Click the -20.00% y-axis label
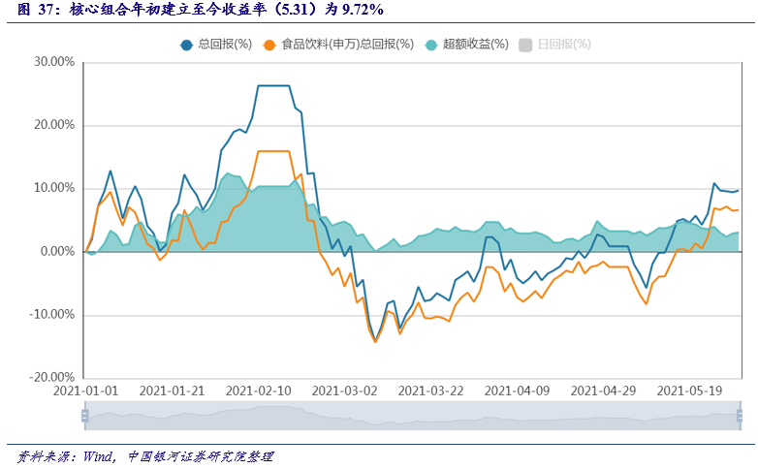This screenshot has width=758, height=469. point(52,377)
